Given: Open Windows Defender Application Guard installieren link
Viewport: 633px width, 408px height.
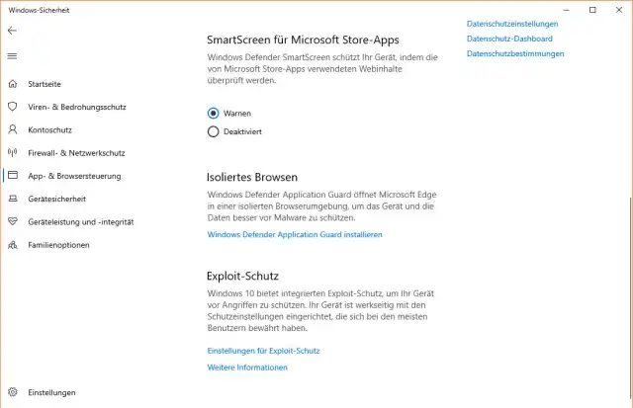Looking at the screenshot, I should [294, 234].
